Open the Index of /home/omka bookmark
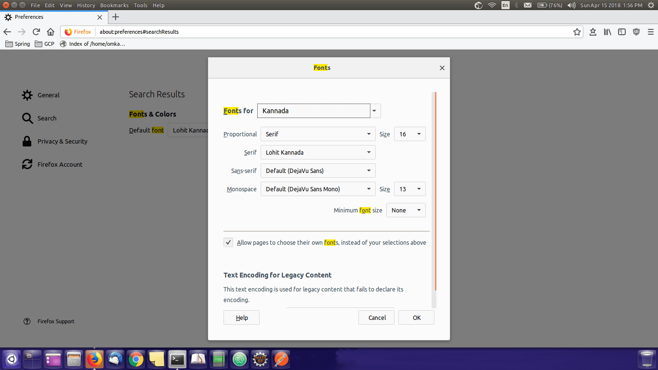The image size is (658, 370). 92,44
